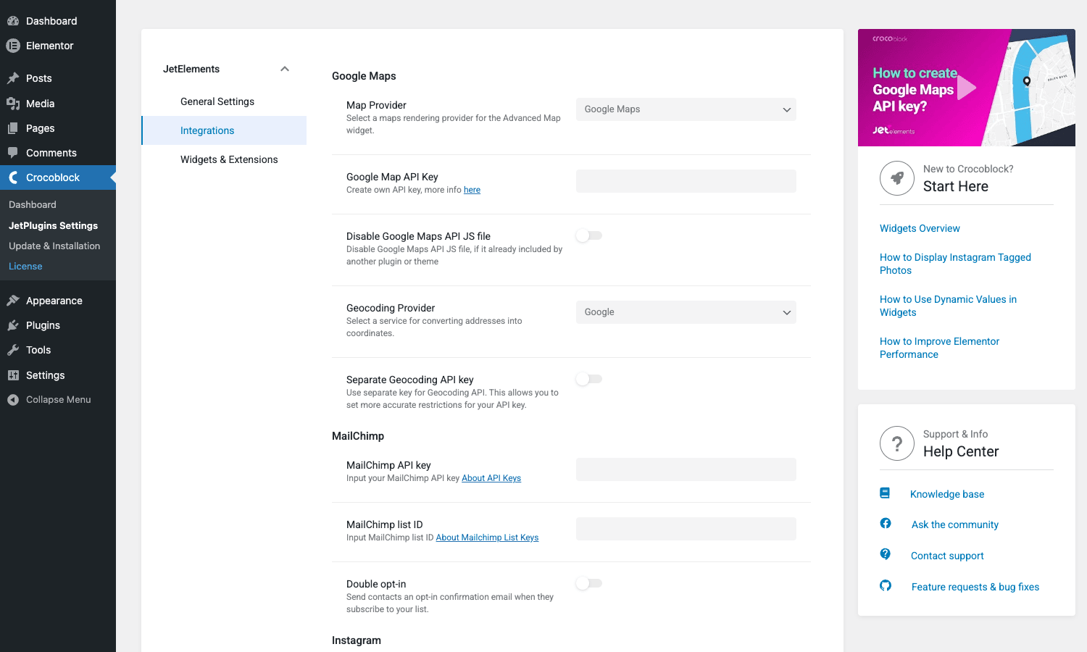
Task: Click the Help Center question mark icon
Action: pos(897,443)
